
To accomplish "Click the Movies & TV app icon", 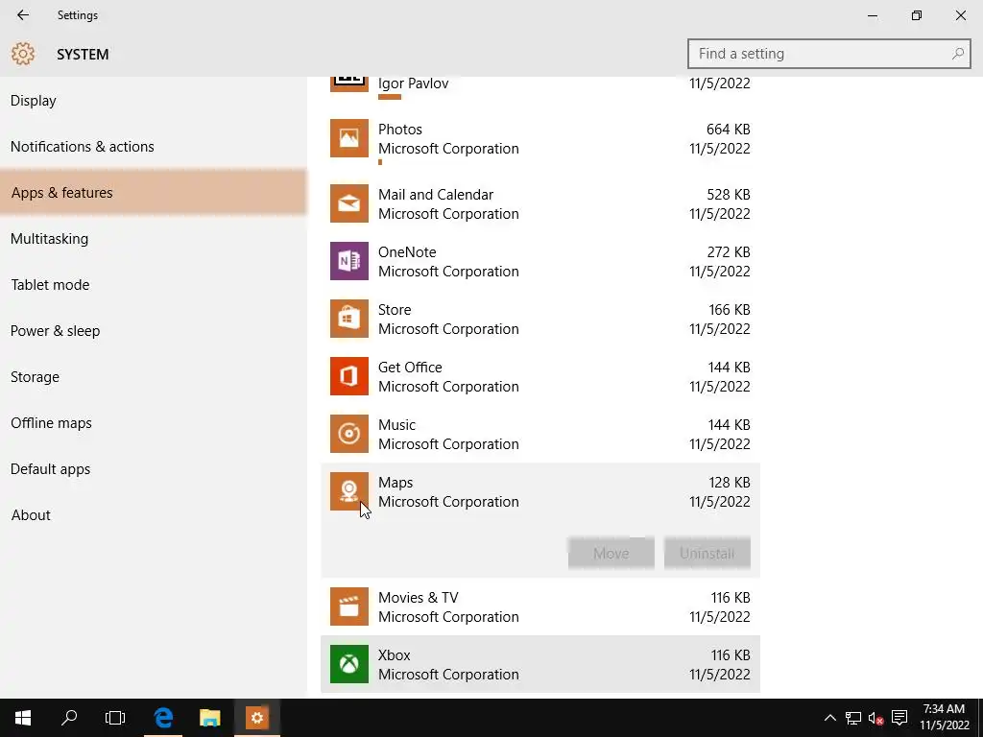I will pos(349,607).
